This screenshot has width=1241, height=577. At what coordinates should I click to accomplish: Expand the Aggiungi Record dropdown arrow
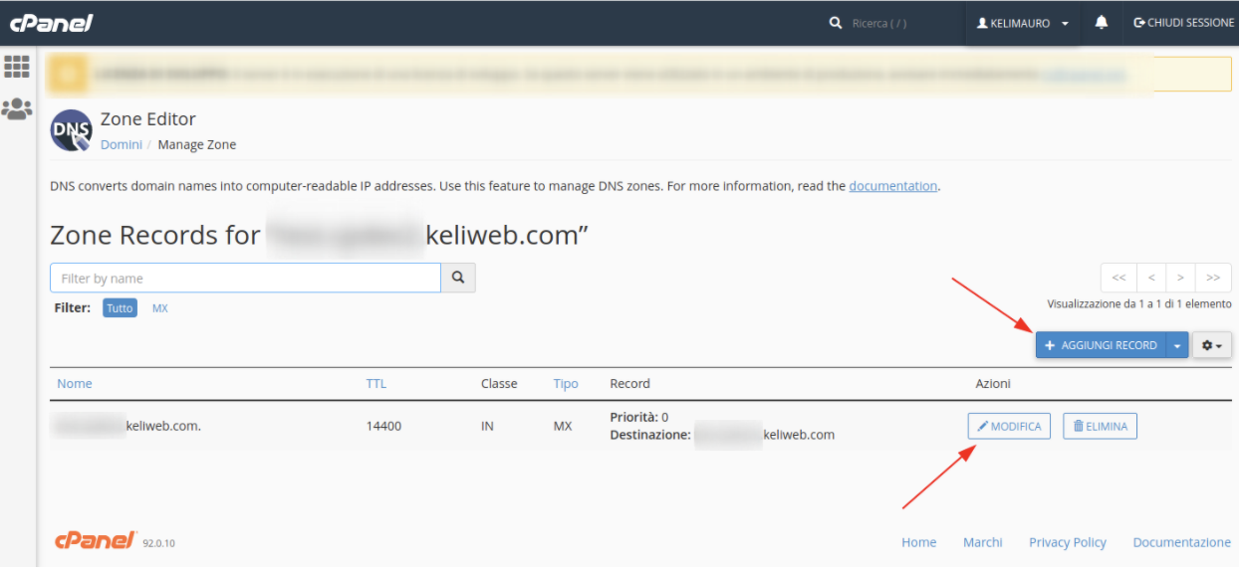pyautogui.click(x=1176, y=345)
